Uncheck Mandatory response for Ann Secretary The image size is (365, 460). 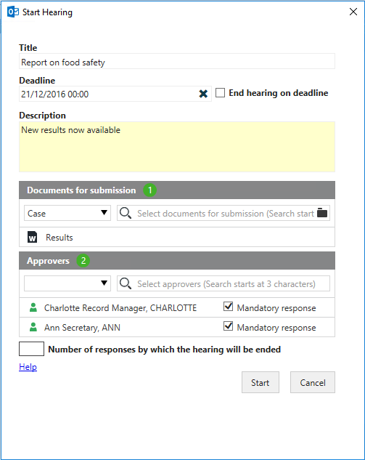228,326
